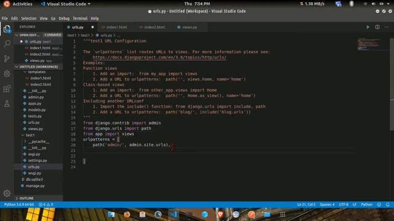
Task: Open the Explorer view in activity bar
Action: tap(7, 29)
